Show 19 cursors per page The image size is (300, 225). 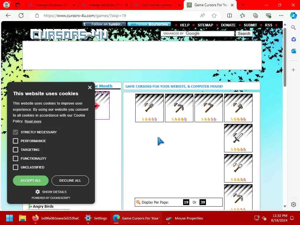pyautogui.click(x=186, y=202)
